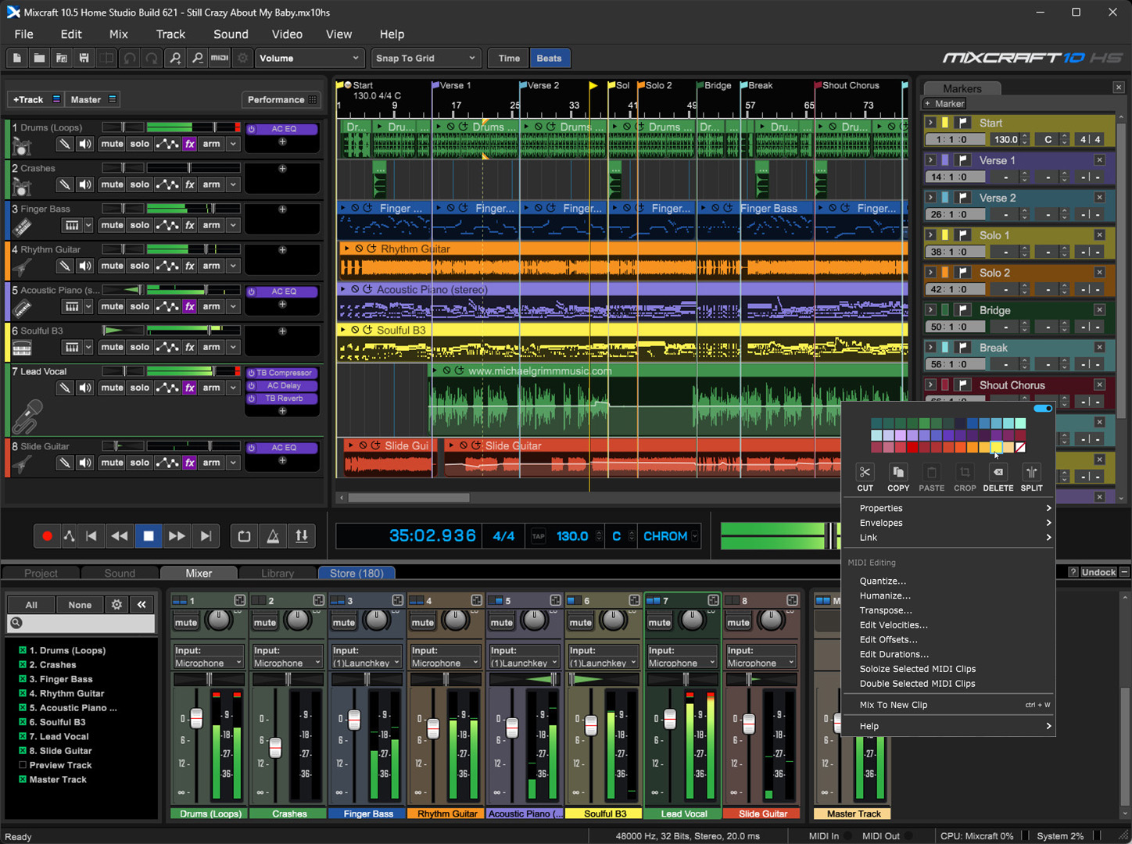Click the All button in mixer

(x=31, y=604)
